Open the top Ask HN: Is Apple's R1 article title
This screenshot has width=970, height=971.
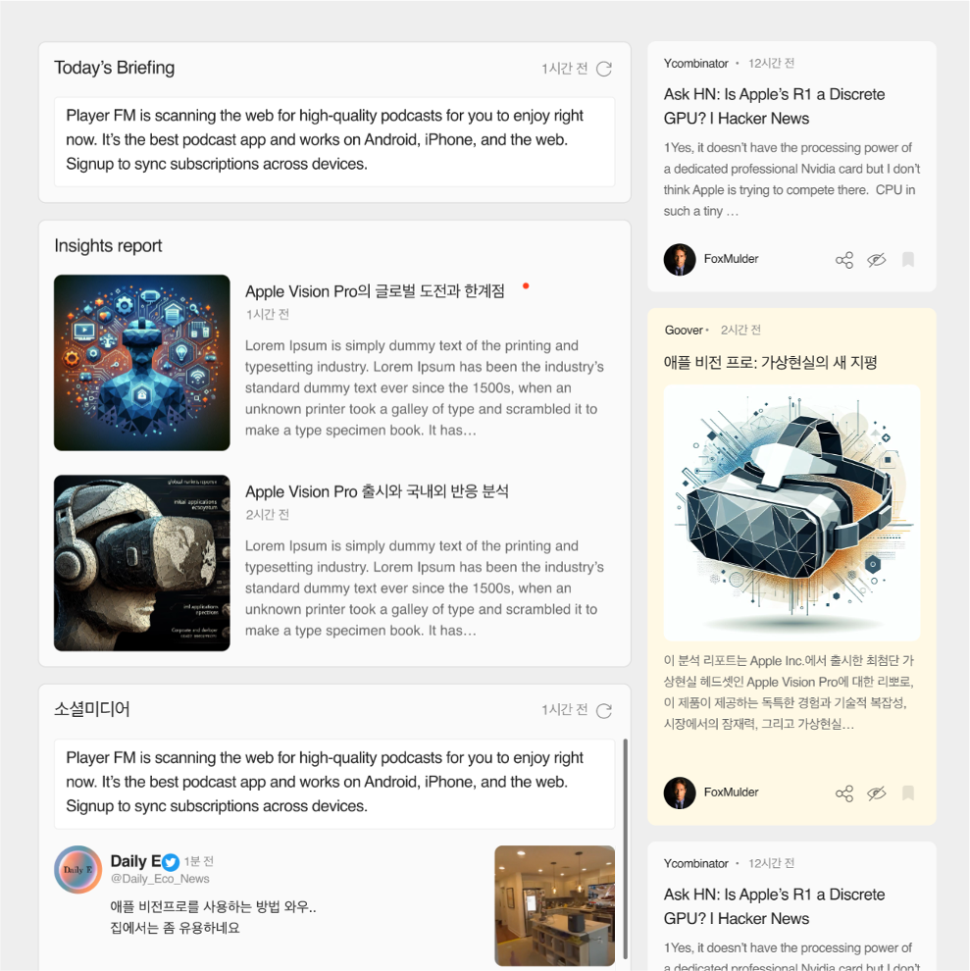[x=774, y=106]
